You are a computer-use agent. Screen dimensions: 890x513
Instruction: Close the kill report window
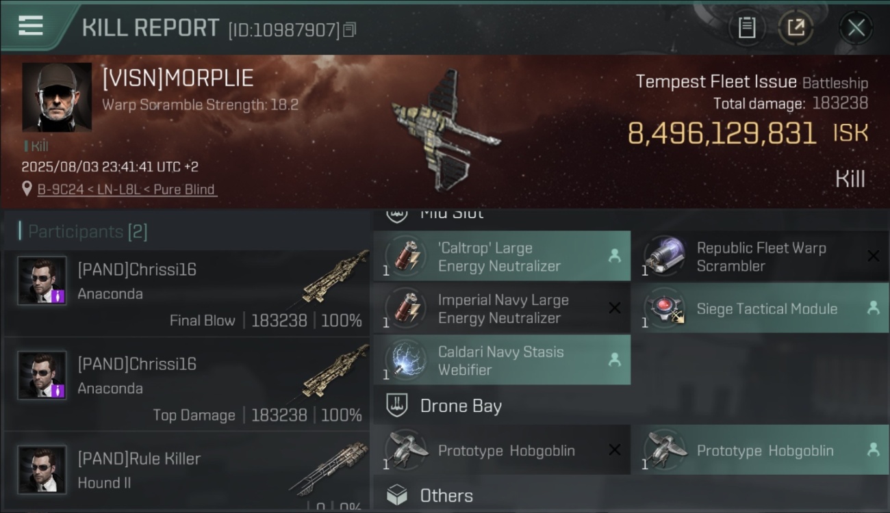click(x=856, y=27)
